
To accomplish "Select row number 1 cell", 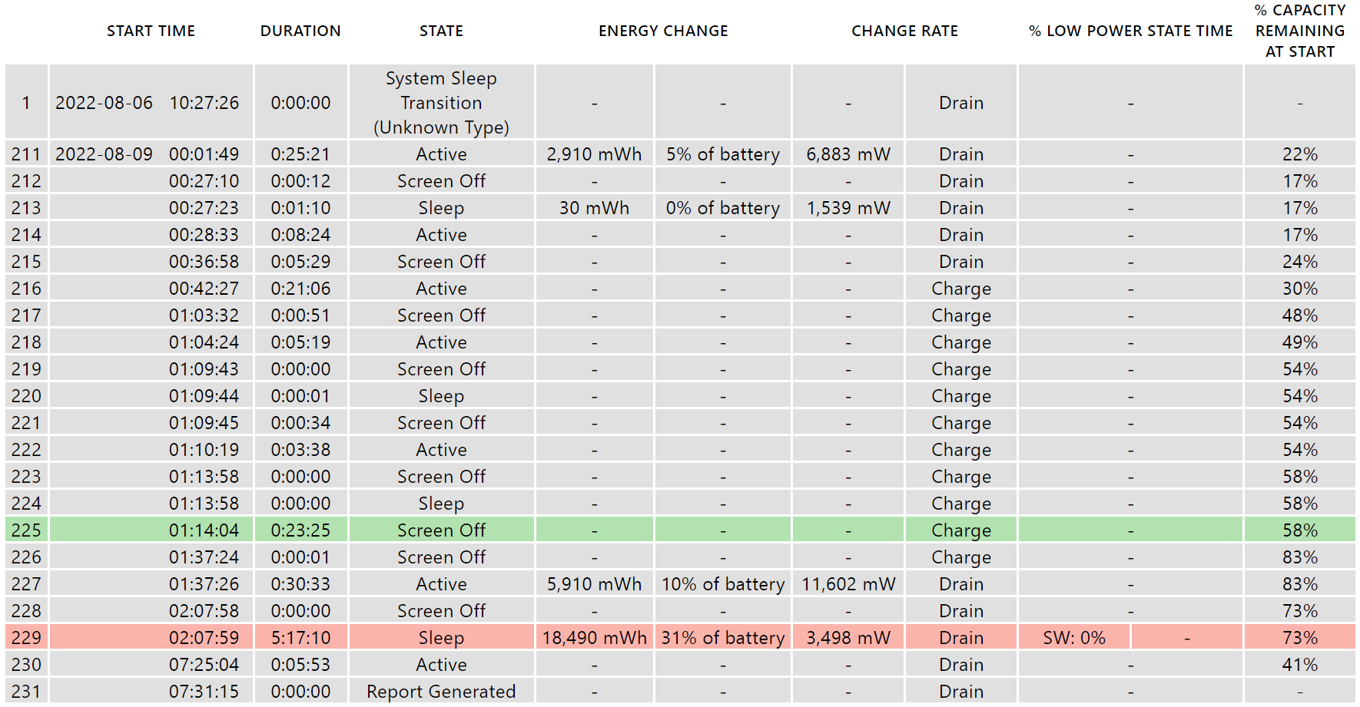I will click(26, 102).
